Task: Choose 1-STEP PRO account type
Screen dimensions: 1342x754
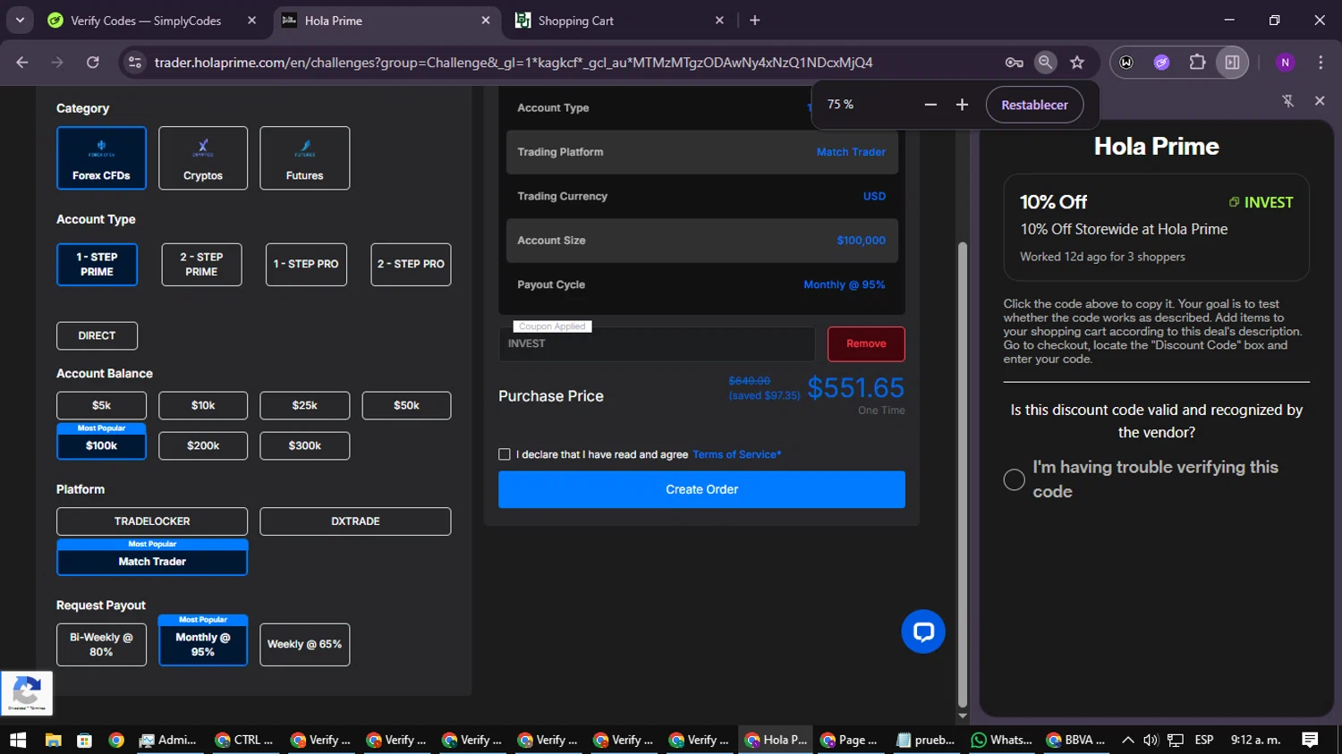Action: pyautogui.click(x=306, y=265)
